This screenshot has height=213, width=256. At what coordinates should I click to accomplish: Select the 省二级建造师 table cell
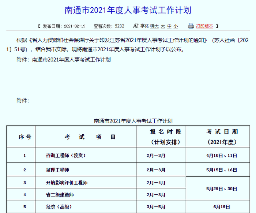point(60,195)
